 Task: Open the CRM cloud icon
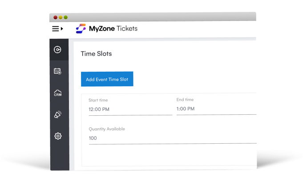point(58,93)
